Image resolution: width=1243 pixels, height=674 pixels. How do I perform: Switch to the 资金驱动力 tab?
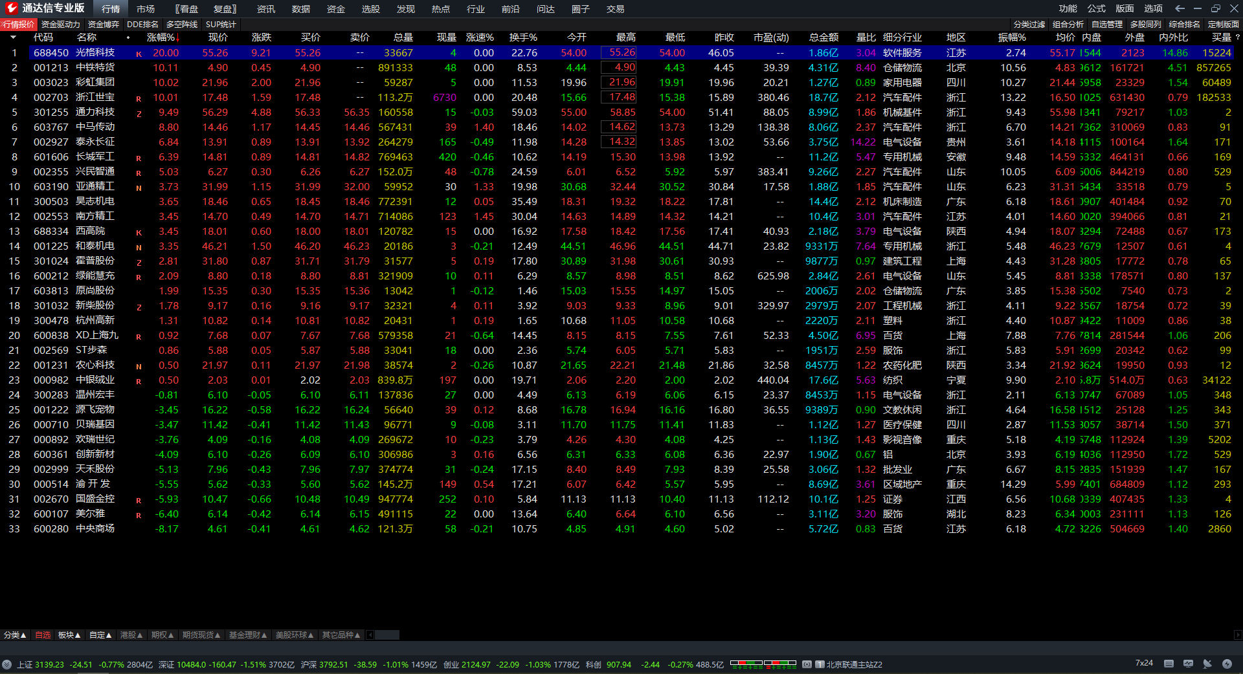pyautogui.click(x=61, y=25)
